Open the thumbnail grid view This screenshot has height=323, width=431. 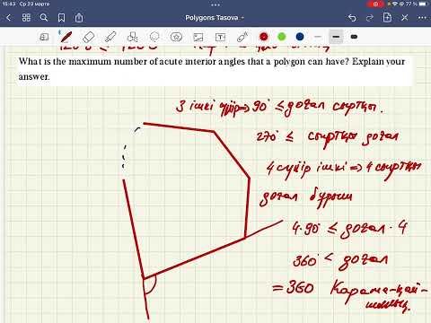coord(26,18)
